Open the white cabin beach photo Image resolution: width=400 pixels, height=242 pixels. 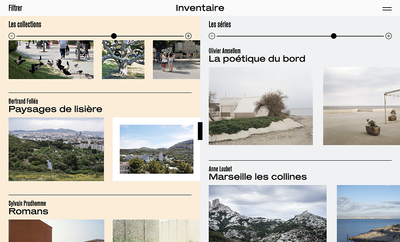tap(261, 106)
